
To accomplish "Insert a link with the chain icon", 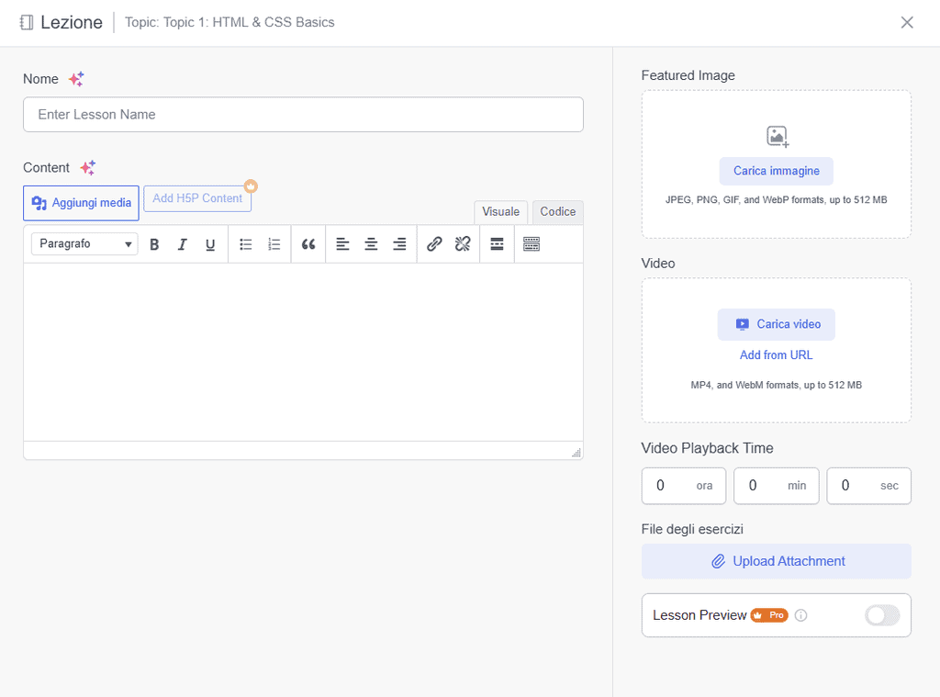I will pos(434,244).
